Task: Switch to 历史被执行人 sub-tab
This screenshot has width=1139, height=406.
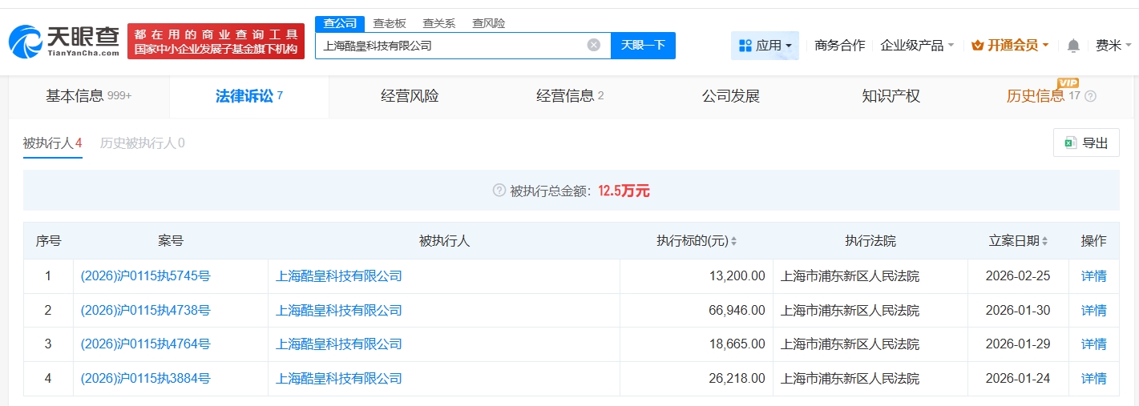Action: 142,143
